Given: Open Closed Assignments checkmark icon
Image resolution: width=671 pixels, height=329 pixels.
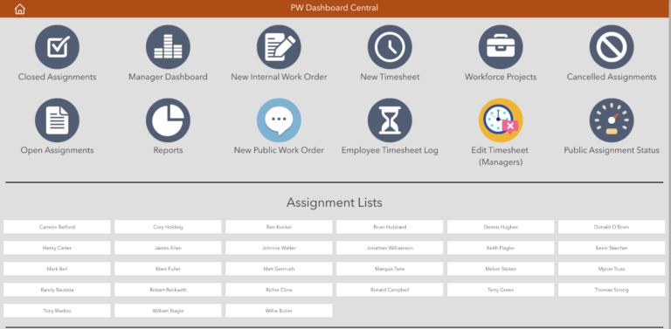Looking at the screenshot, I should 57,47.
